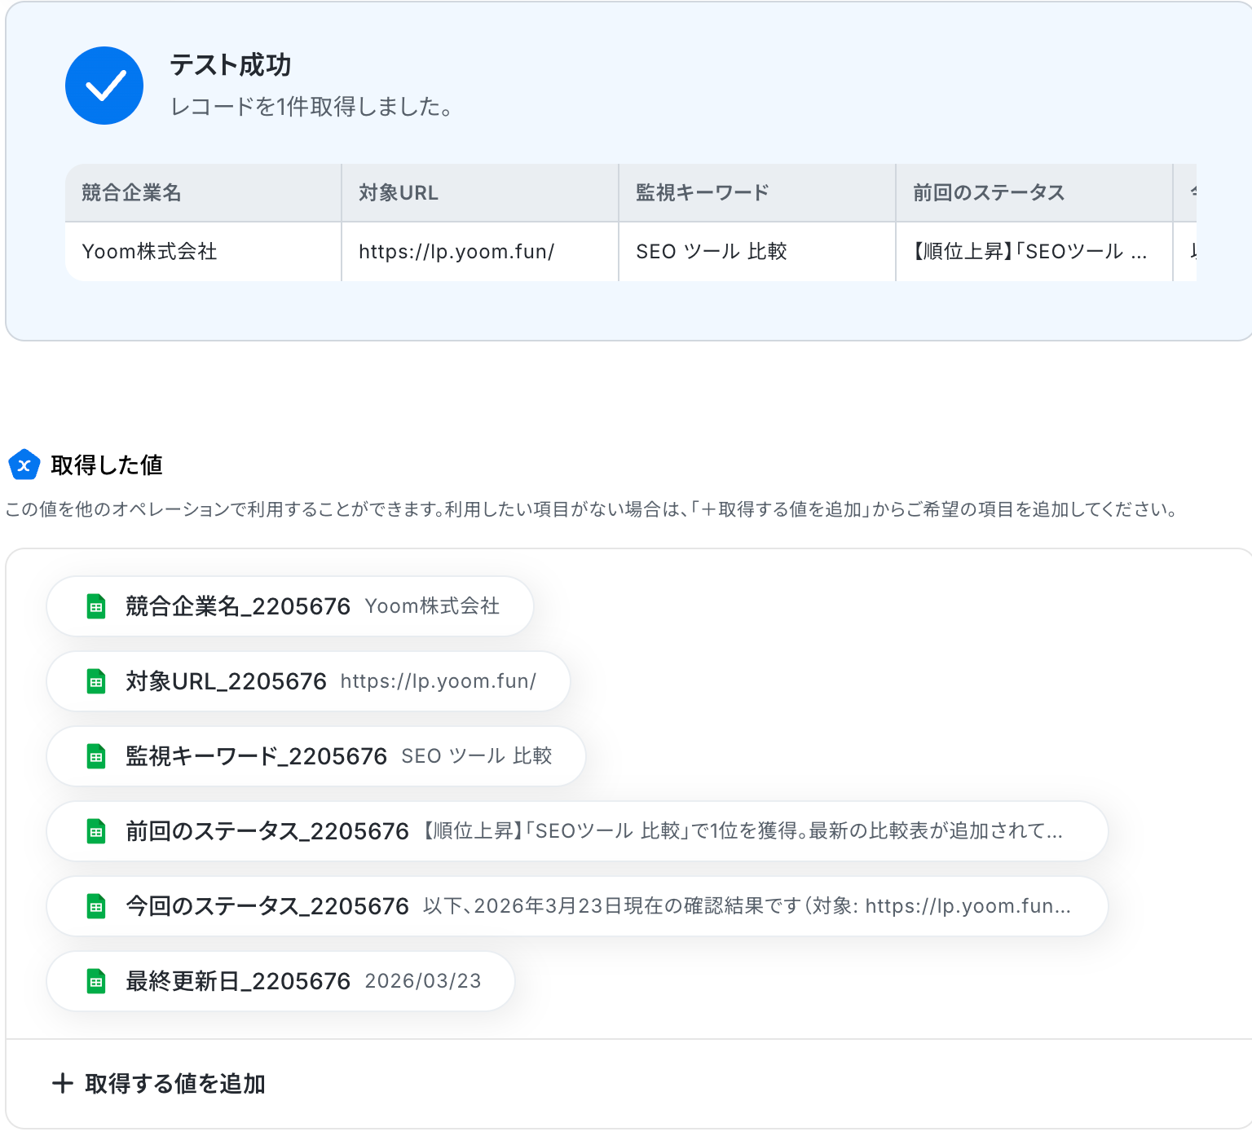This screenshot has height=1136, width=1252.
Task: Click the Sheets icon next to 最終更新日_2205676
Action: tap(96, 981)
